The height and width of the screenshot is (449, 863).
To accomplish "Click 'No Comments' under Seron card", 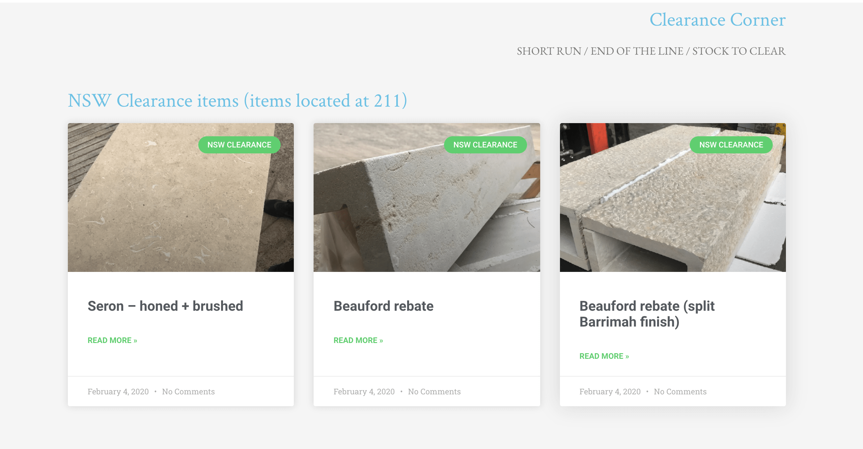I will point(188,391).
